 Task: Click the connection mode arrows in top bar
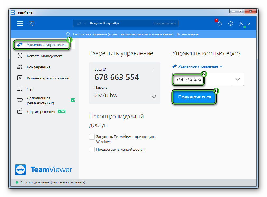[x=79, y=23]
